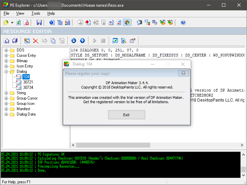
Task: Expand the Bitmap folder node
Action: point(6,61)
